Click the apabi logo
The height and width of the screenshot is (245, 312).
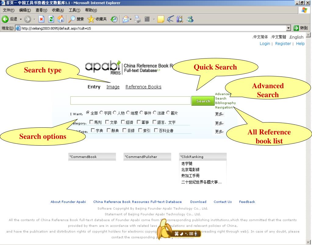(103, 67)
